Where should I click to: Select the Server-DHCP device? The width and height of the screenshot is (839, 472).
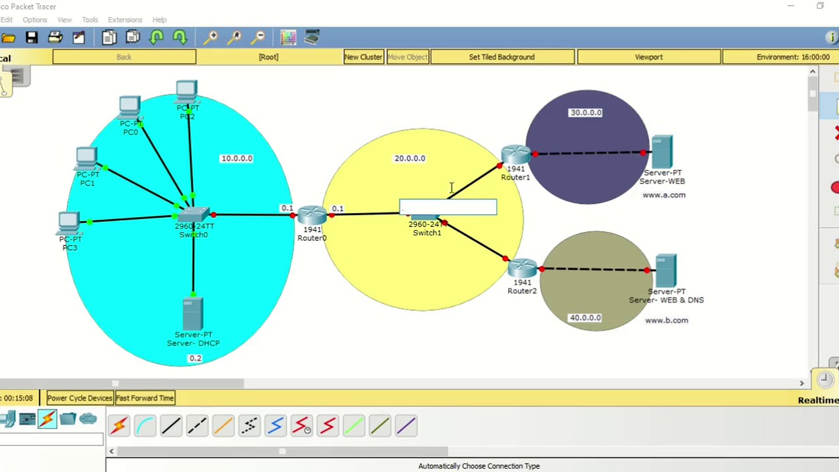coord(193,314)
